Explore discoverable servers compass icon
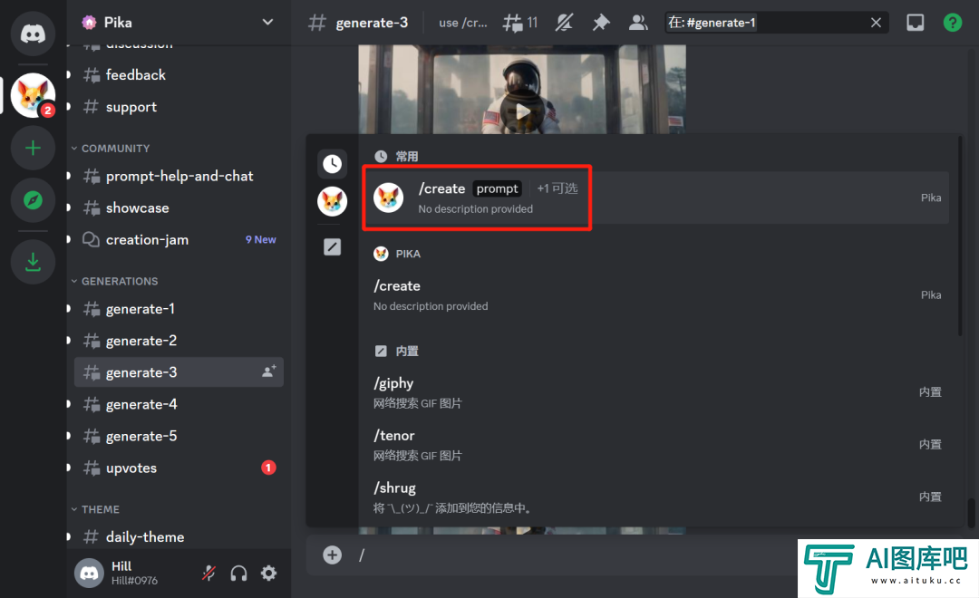This screenshot has height=598, width=979. coord(34,200)
